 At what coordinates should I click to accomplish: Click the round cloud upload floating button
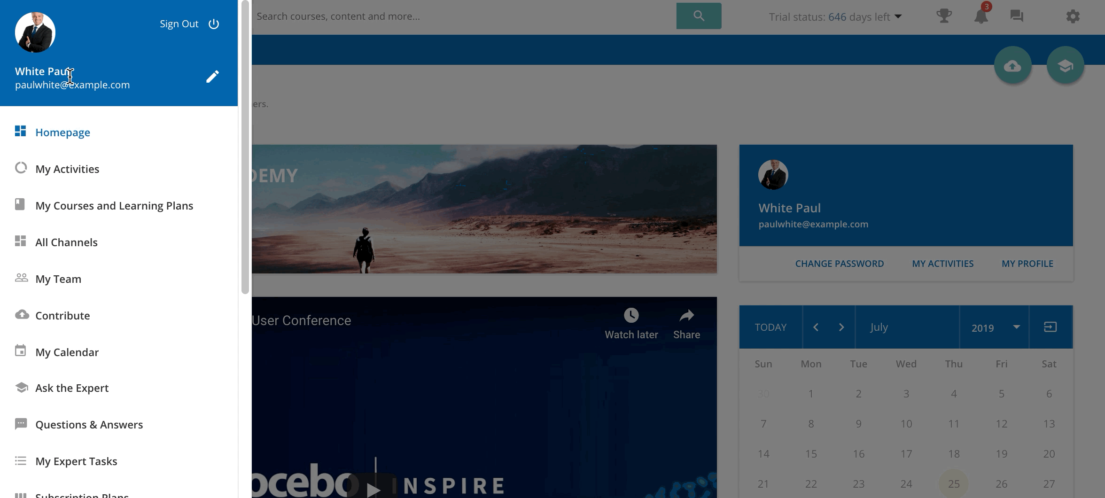click(1012, 65)
